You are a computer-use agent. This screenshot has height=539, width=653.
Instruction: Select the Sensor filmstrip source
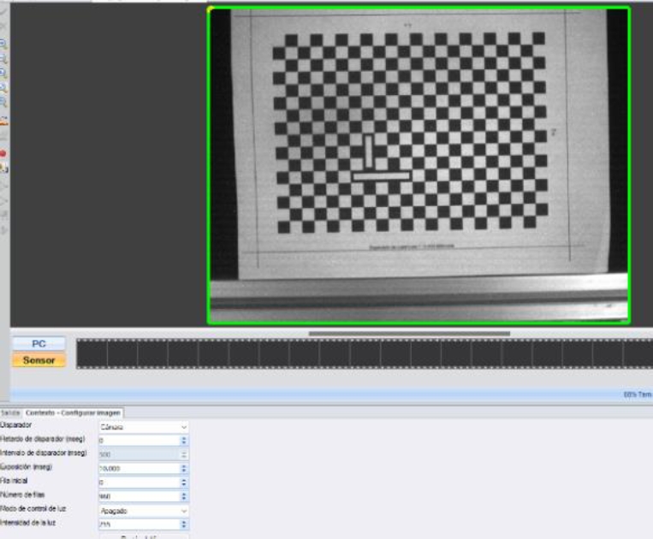pyautogui.click(x=39, y=360)
